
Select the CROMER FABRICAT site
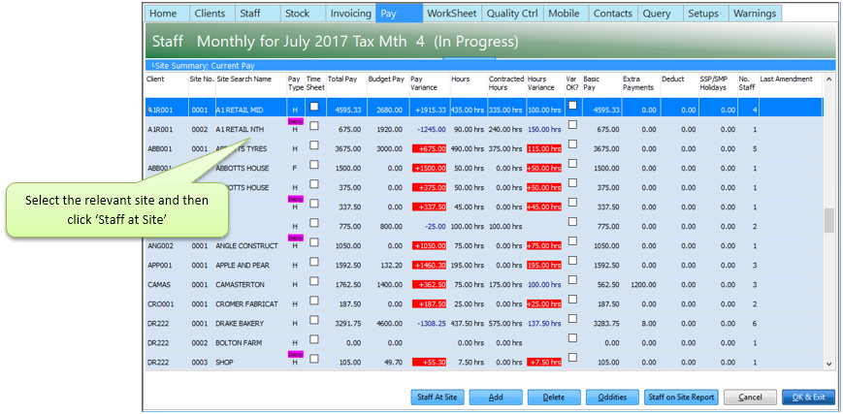click(484, 303)
